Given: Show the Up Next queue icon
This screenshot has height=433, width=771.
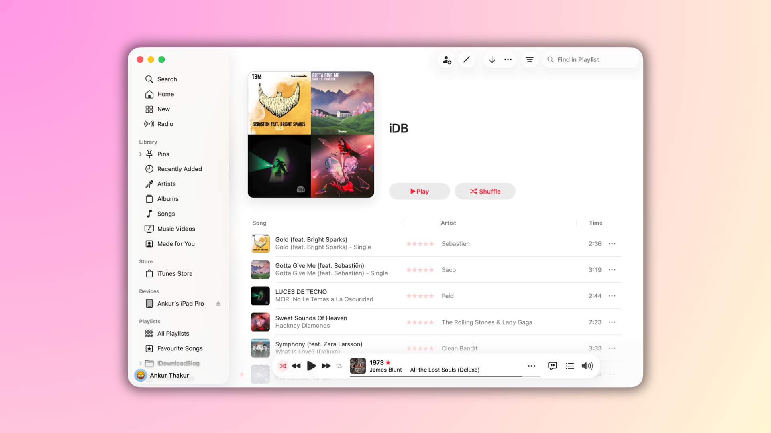Looking at the screenshot, I should 570,366.
